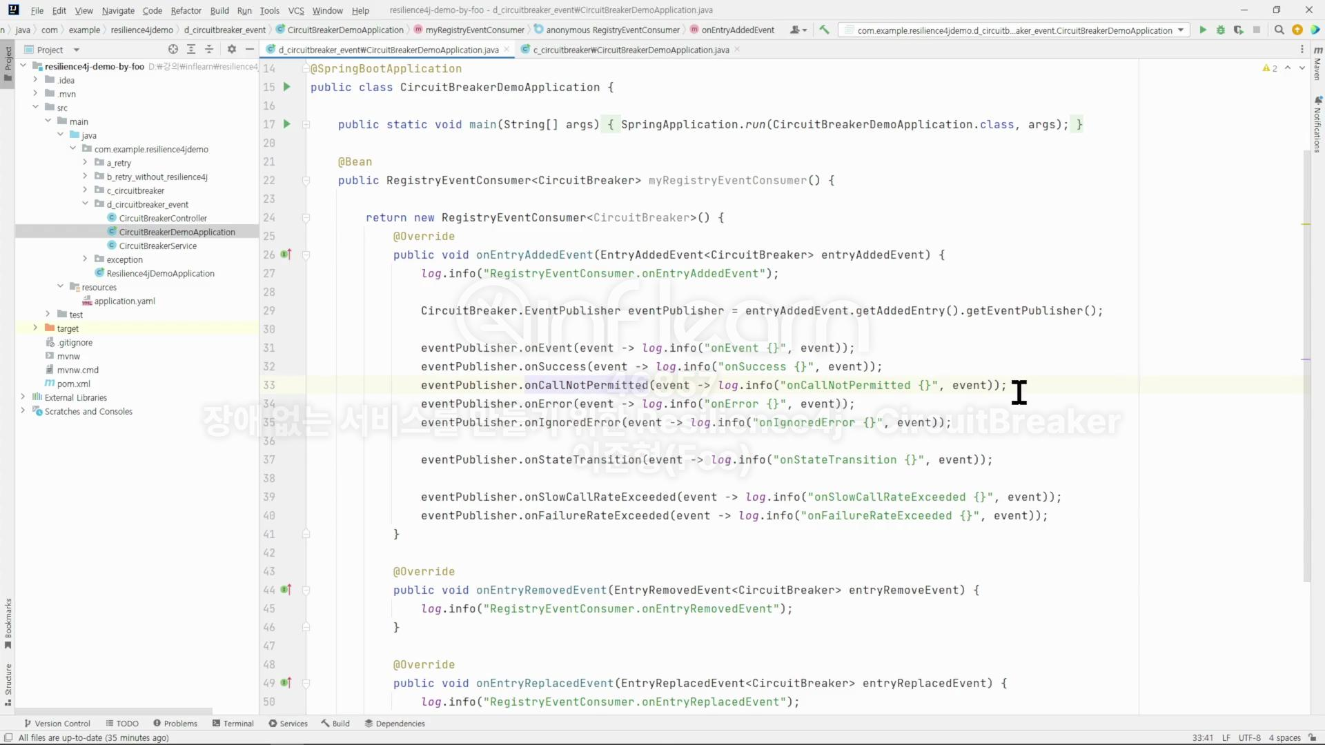1325x745 pixels.
Task: Open Project panel settings gear
Action: 232,50
